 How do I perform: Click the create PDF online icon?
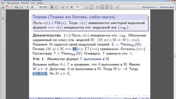pos(7,7)
